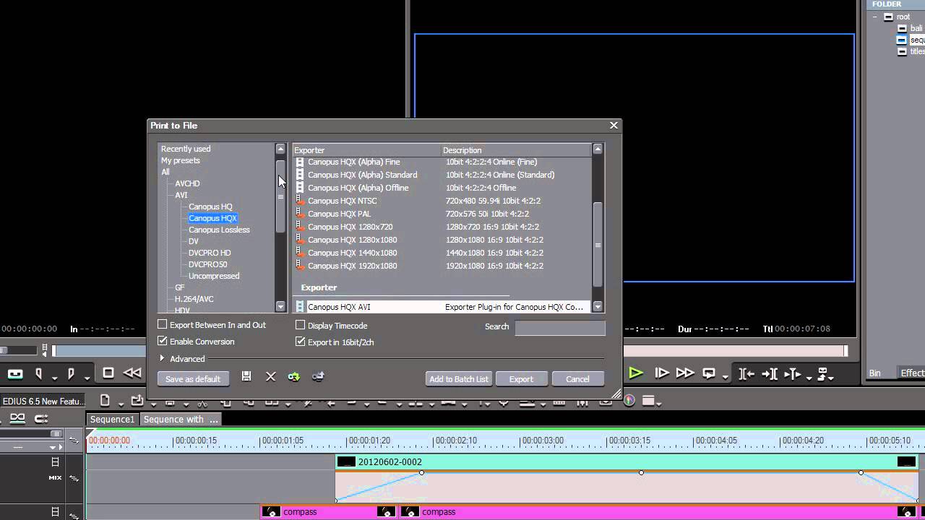Click the Move to previous edit point icon
Viewport: 925px width, 520px height.
[747, 374]
